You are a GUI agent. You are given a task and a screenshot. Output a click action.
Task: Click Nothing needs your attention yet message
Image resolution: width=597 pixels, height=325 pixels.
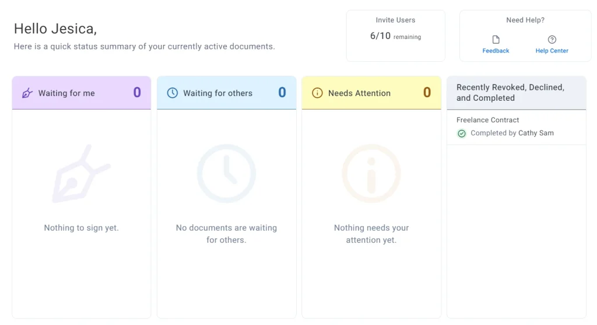click(x=371, y=234)
